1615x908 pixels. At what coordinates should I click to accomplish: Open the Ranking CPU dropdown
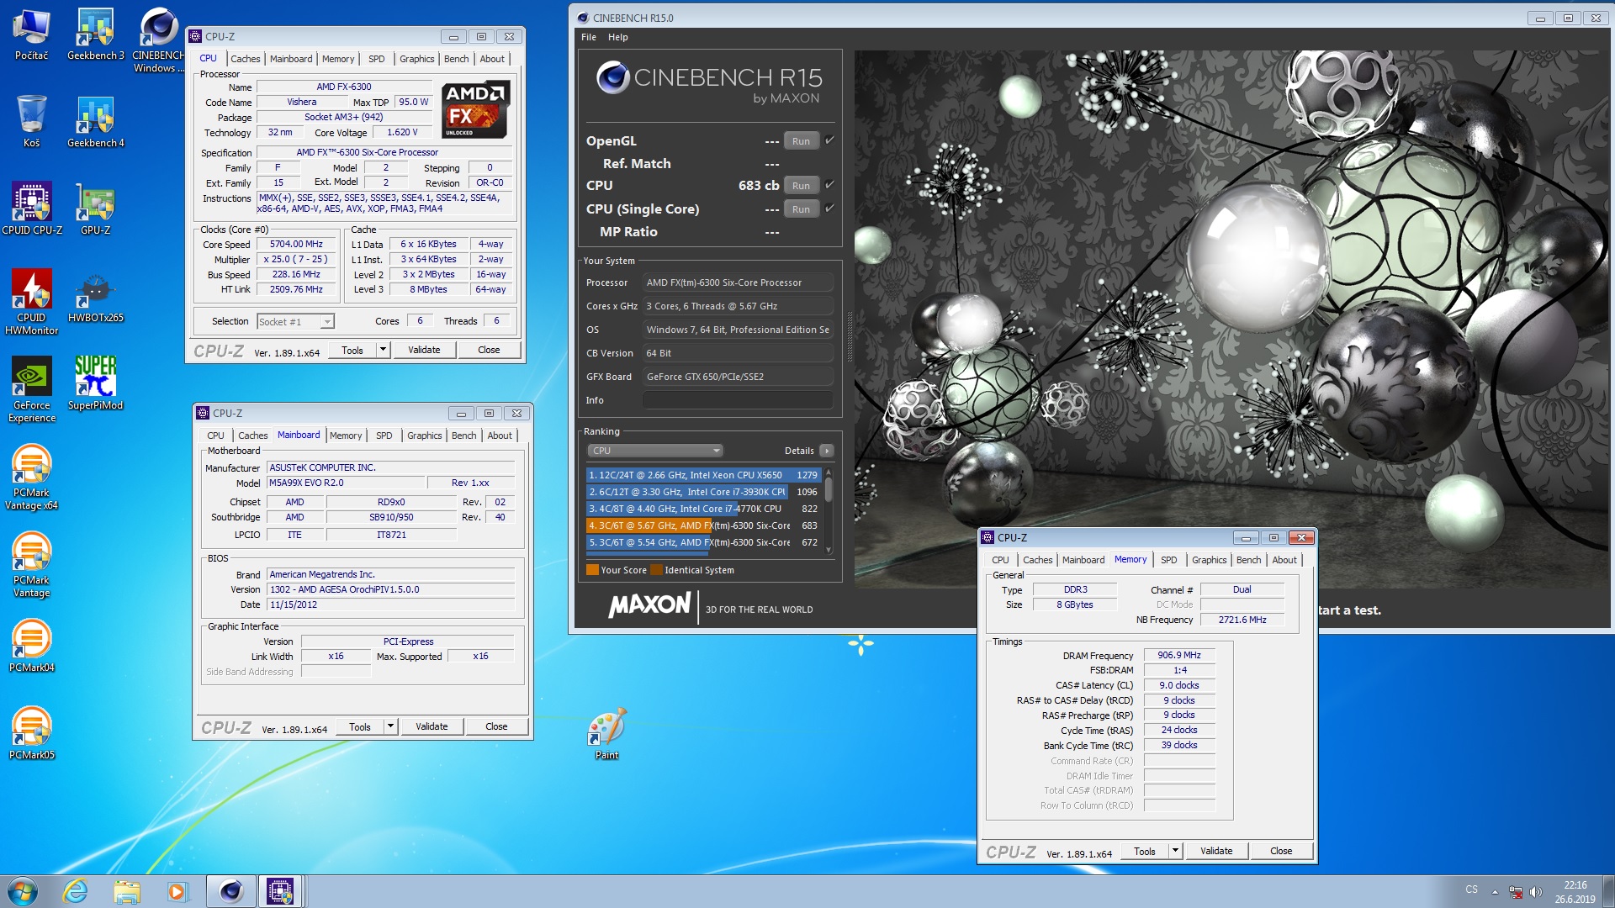[x=654, y=451]
